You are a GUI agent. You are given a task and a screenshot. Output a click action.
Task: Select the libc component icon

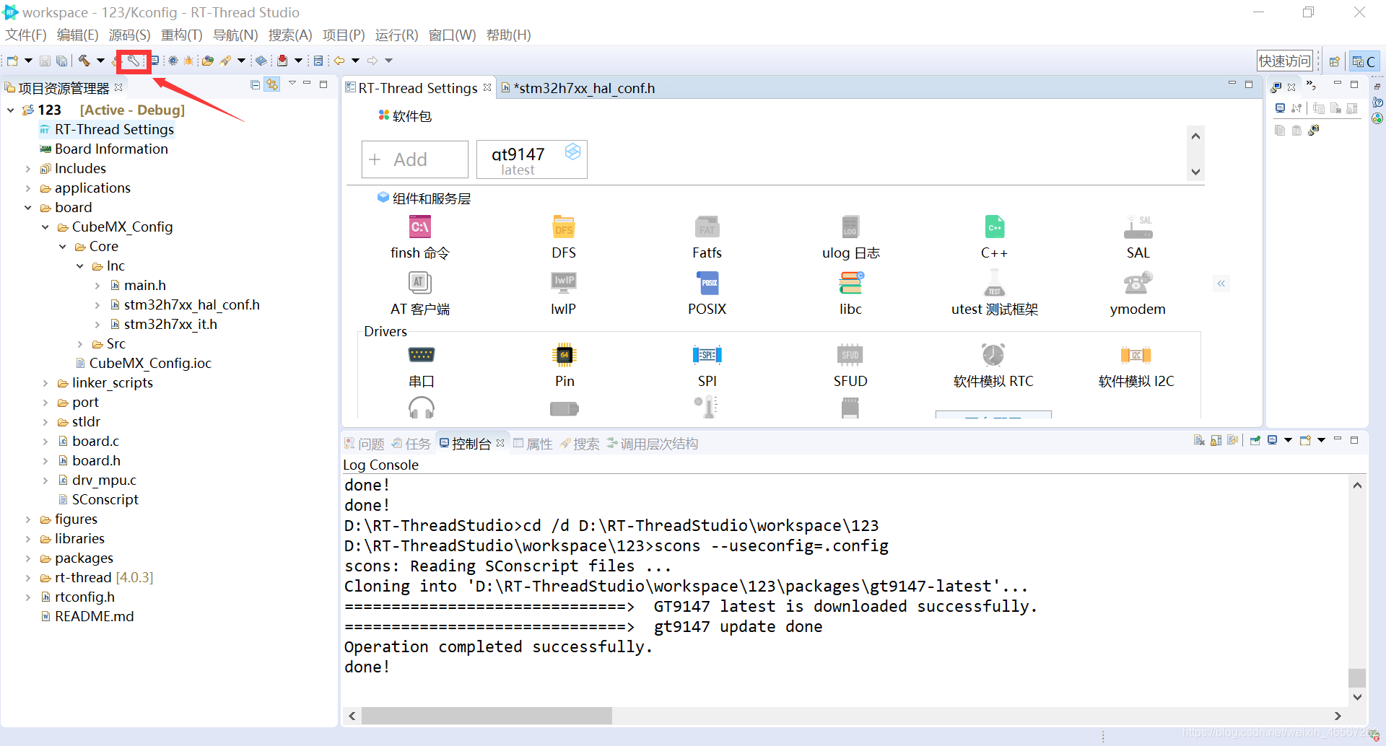click(x=850, y=283)
